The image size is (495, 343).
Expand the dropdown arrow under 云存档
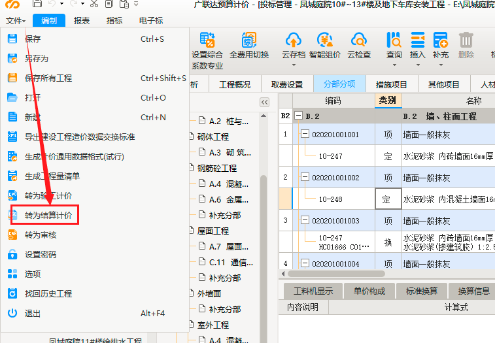pos(294,65)
